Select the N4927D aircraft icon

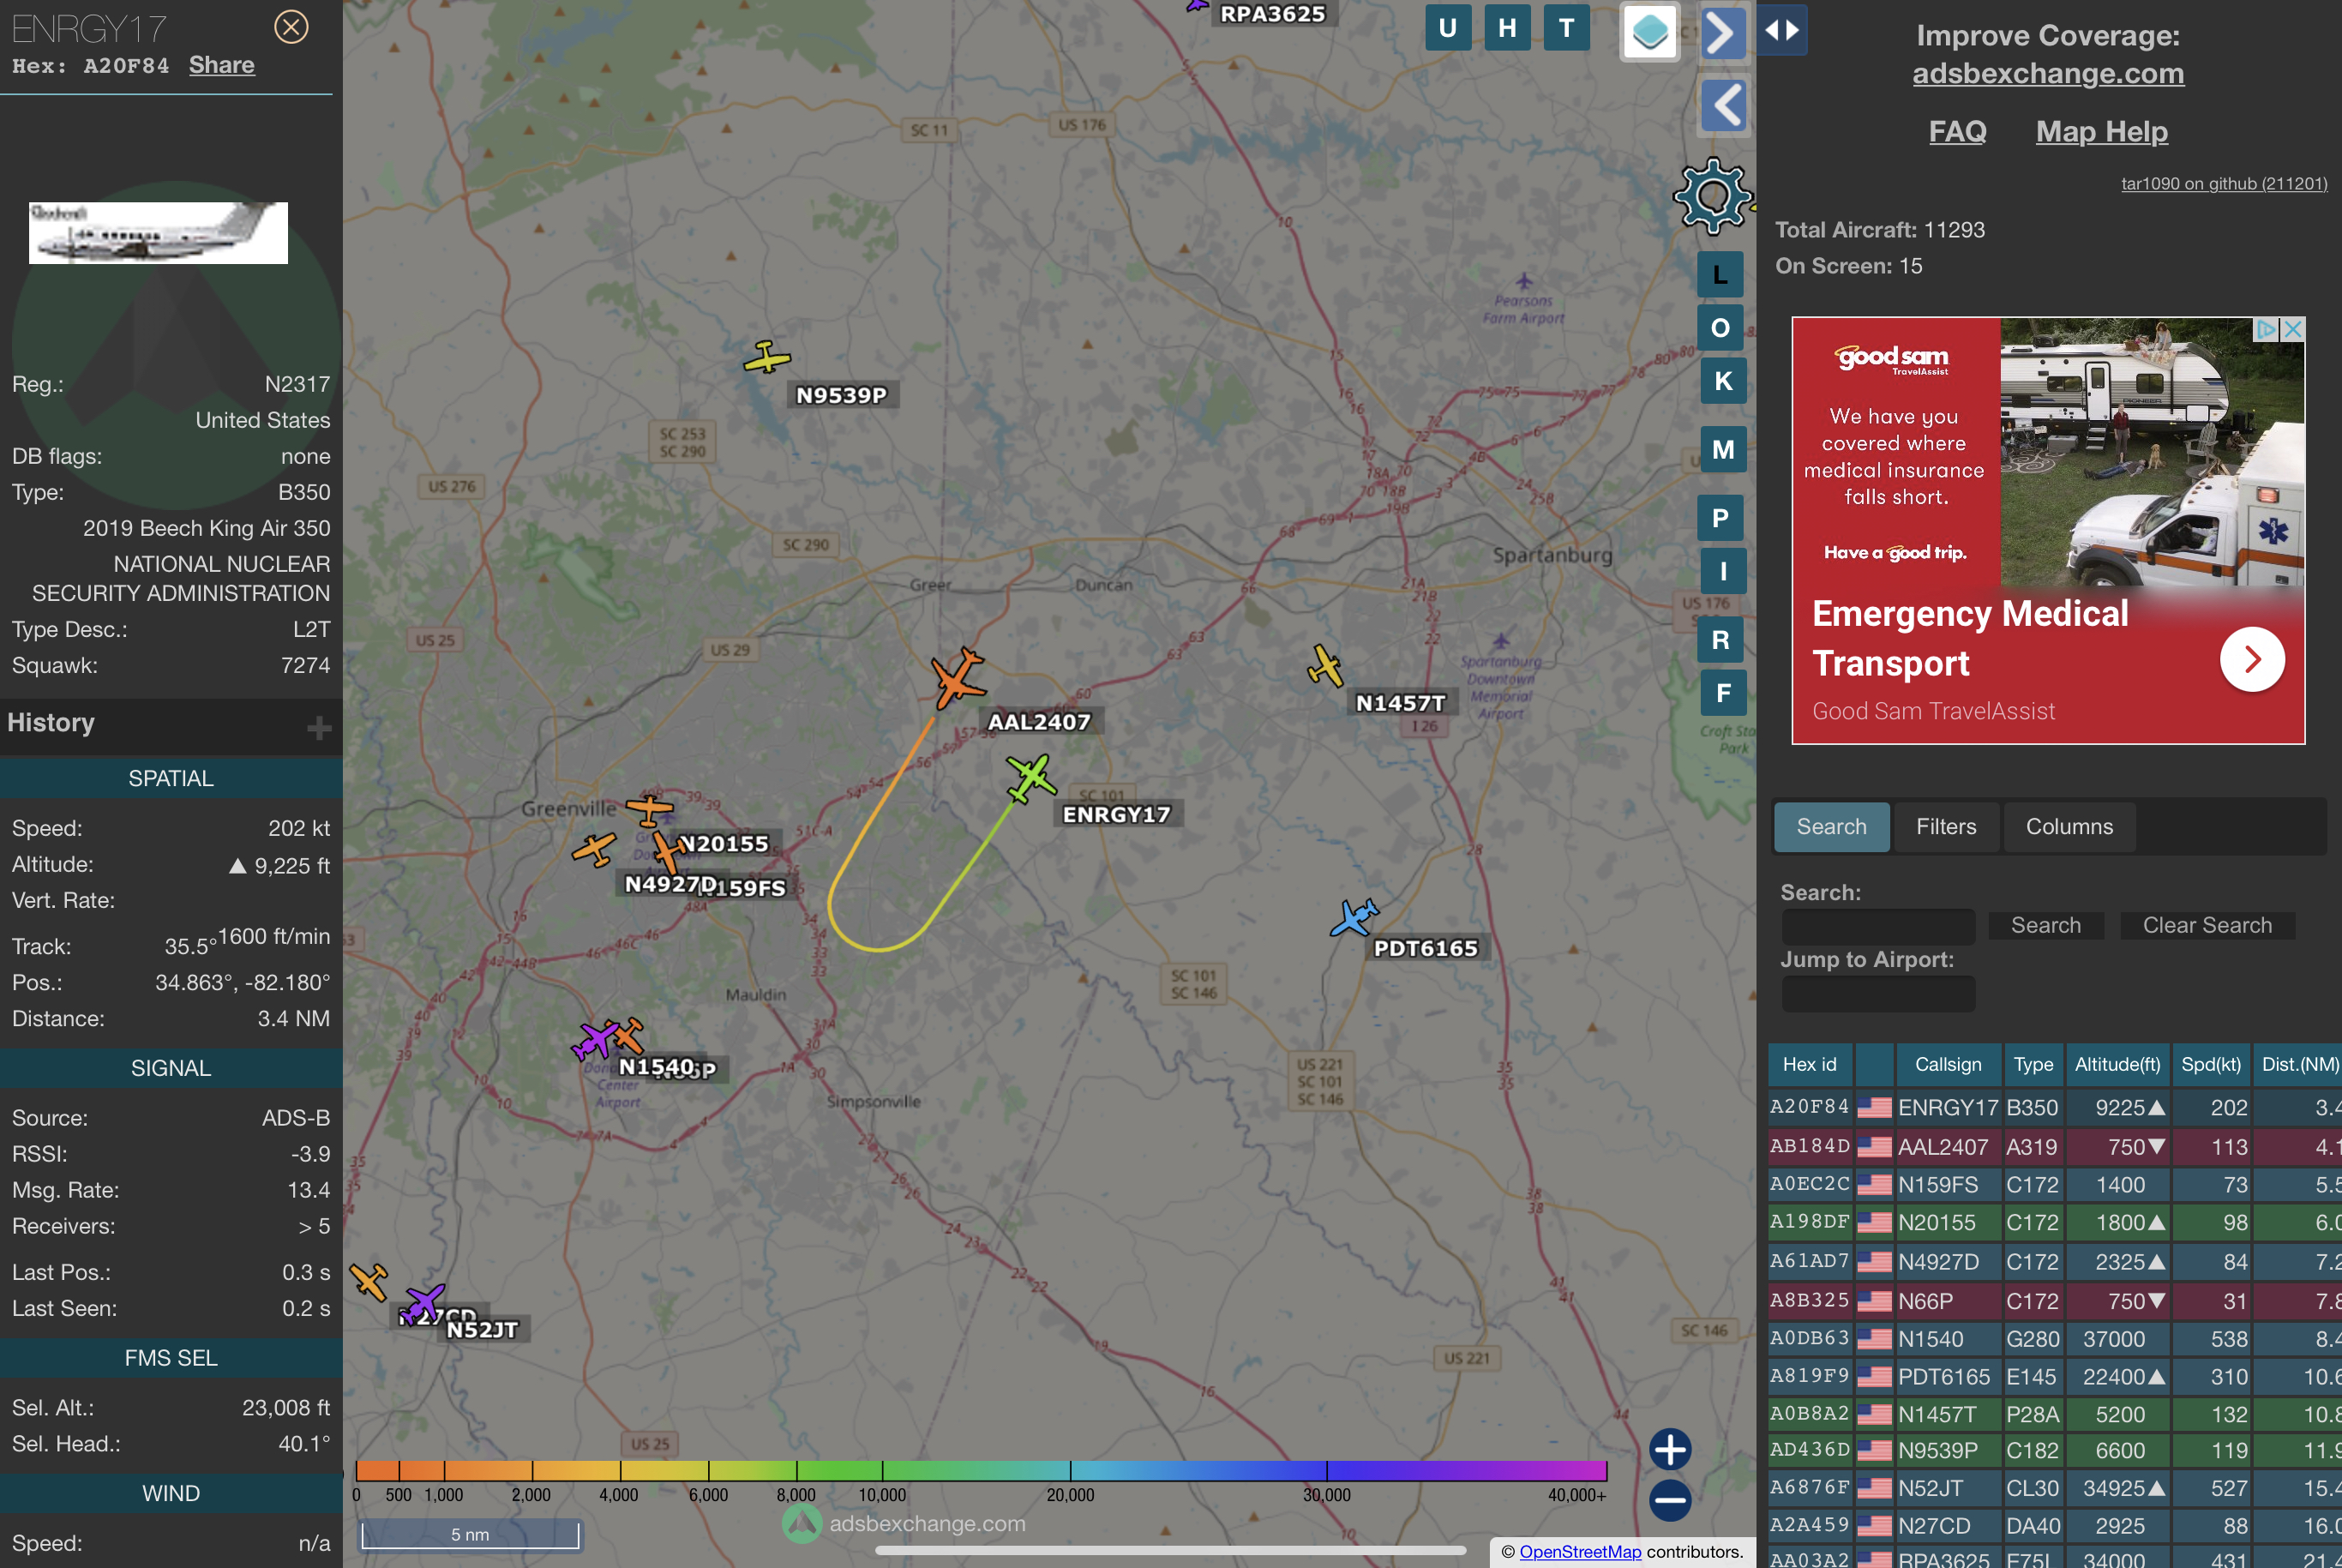tap(594, 850)
